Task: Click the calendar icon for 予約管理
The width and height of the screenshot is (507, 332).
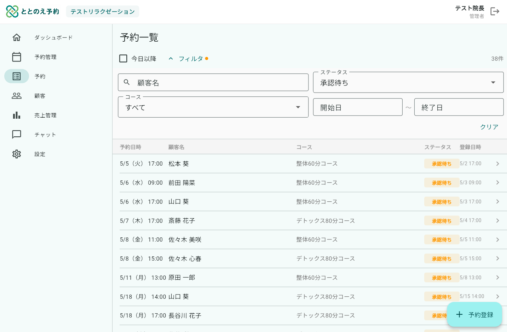Action: (x=17, y=57)
